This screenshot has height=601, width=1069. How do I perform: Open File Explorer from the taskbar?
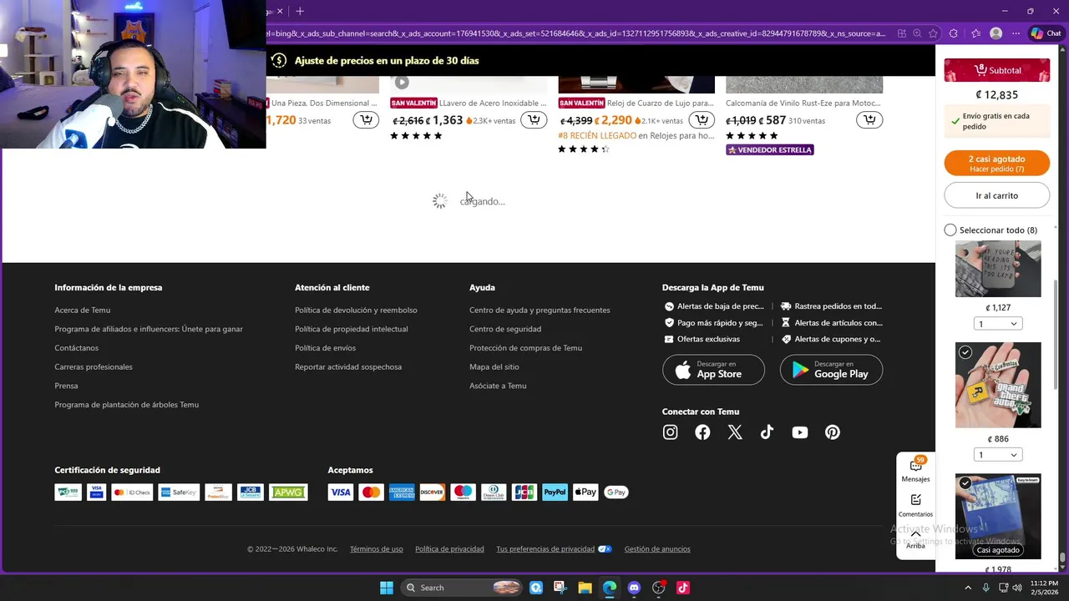pyautogui.click(x=585, y=588)
